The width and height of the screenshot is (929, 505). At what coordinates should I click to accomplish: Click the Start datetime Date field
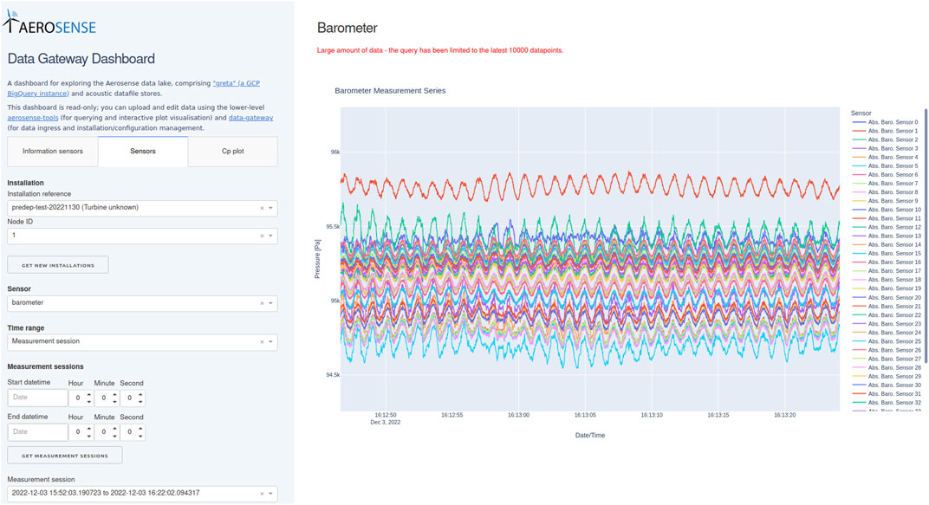pos(37,398)
